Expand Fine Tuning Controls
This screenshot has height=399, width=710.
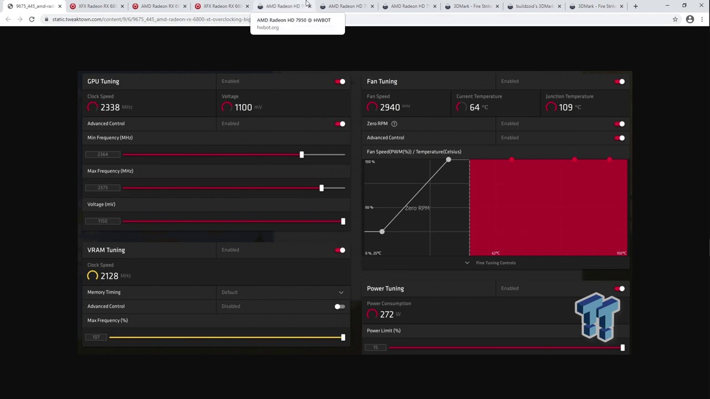point(491,263)
